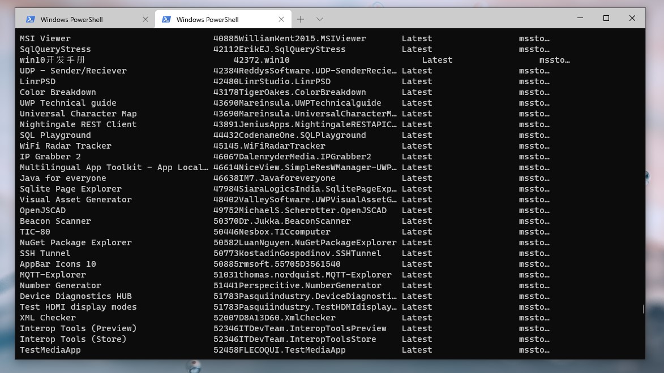Click the 'TestMediaApp' name text
This screenshot has height=373, width=664.
click(50, 350)
